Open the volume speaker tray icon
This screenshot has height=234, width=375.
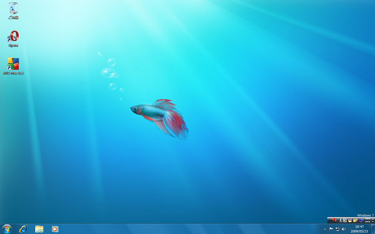pyautogui.click(x=344, y=229)
